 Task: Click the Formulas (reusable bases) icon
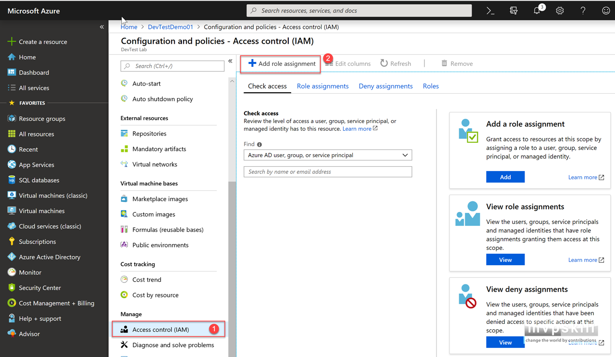point(124,230)
